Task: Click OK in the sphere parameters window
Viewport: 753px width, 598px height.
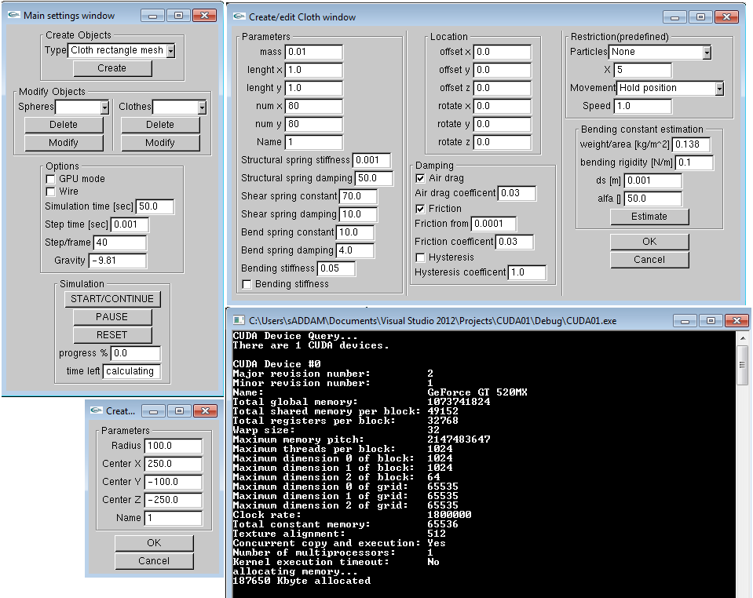Action: [154, 543]
